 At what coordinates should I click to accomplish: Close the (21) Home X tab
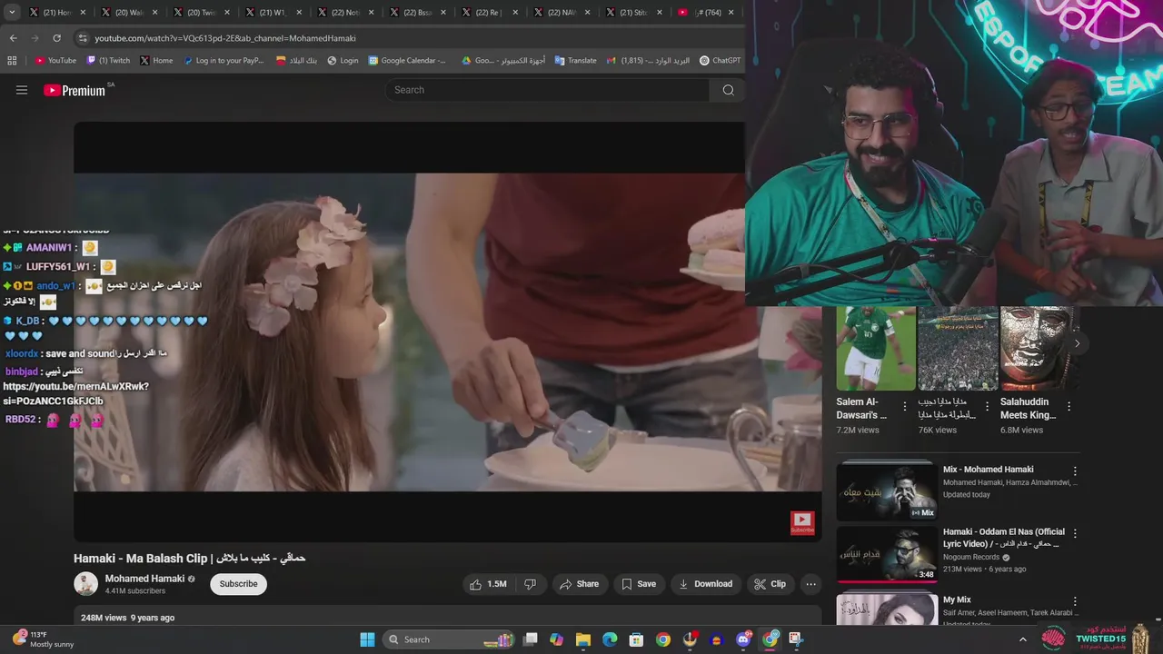83,13
